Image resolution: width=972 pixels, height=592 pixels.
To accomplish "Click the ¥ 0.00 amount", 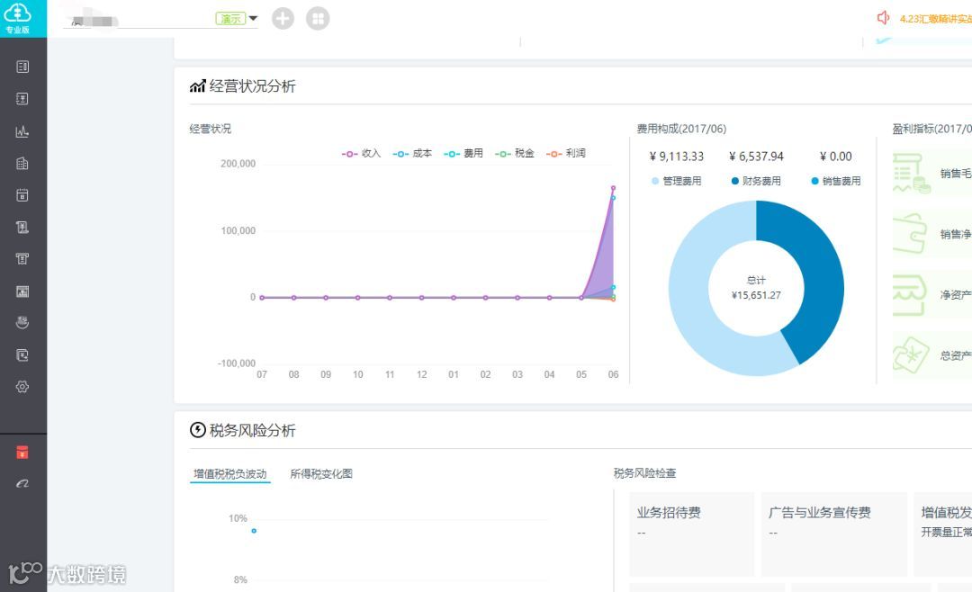I will click(835, 157).
